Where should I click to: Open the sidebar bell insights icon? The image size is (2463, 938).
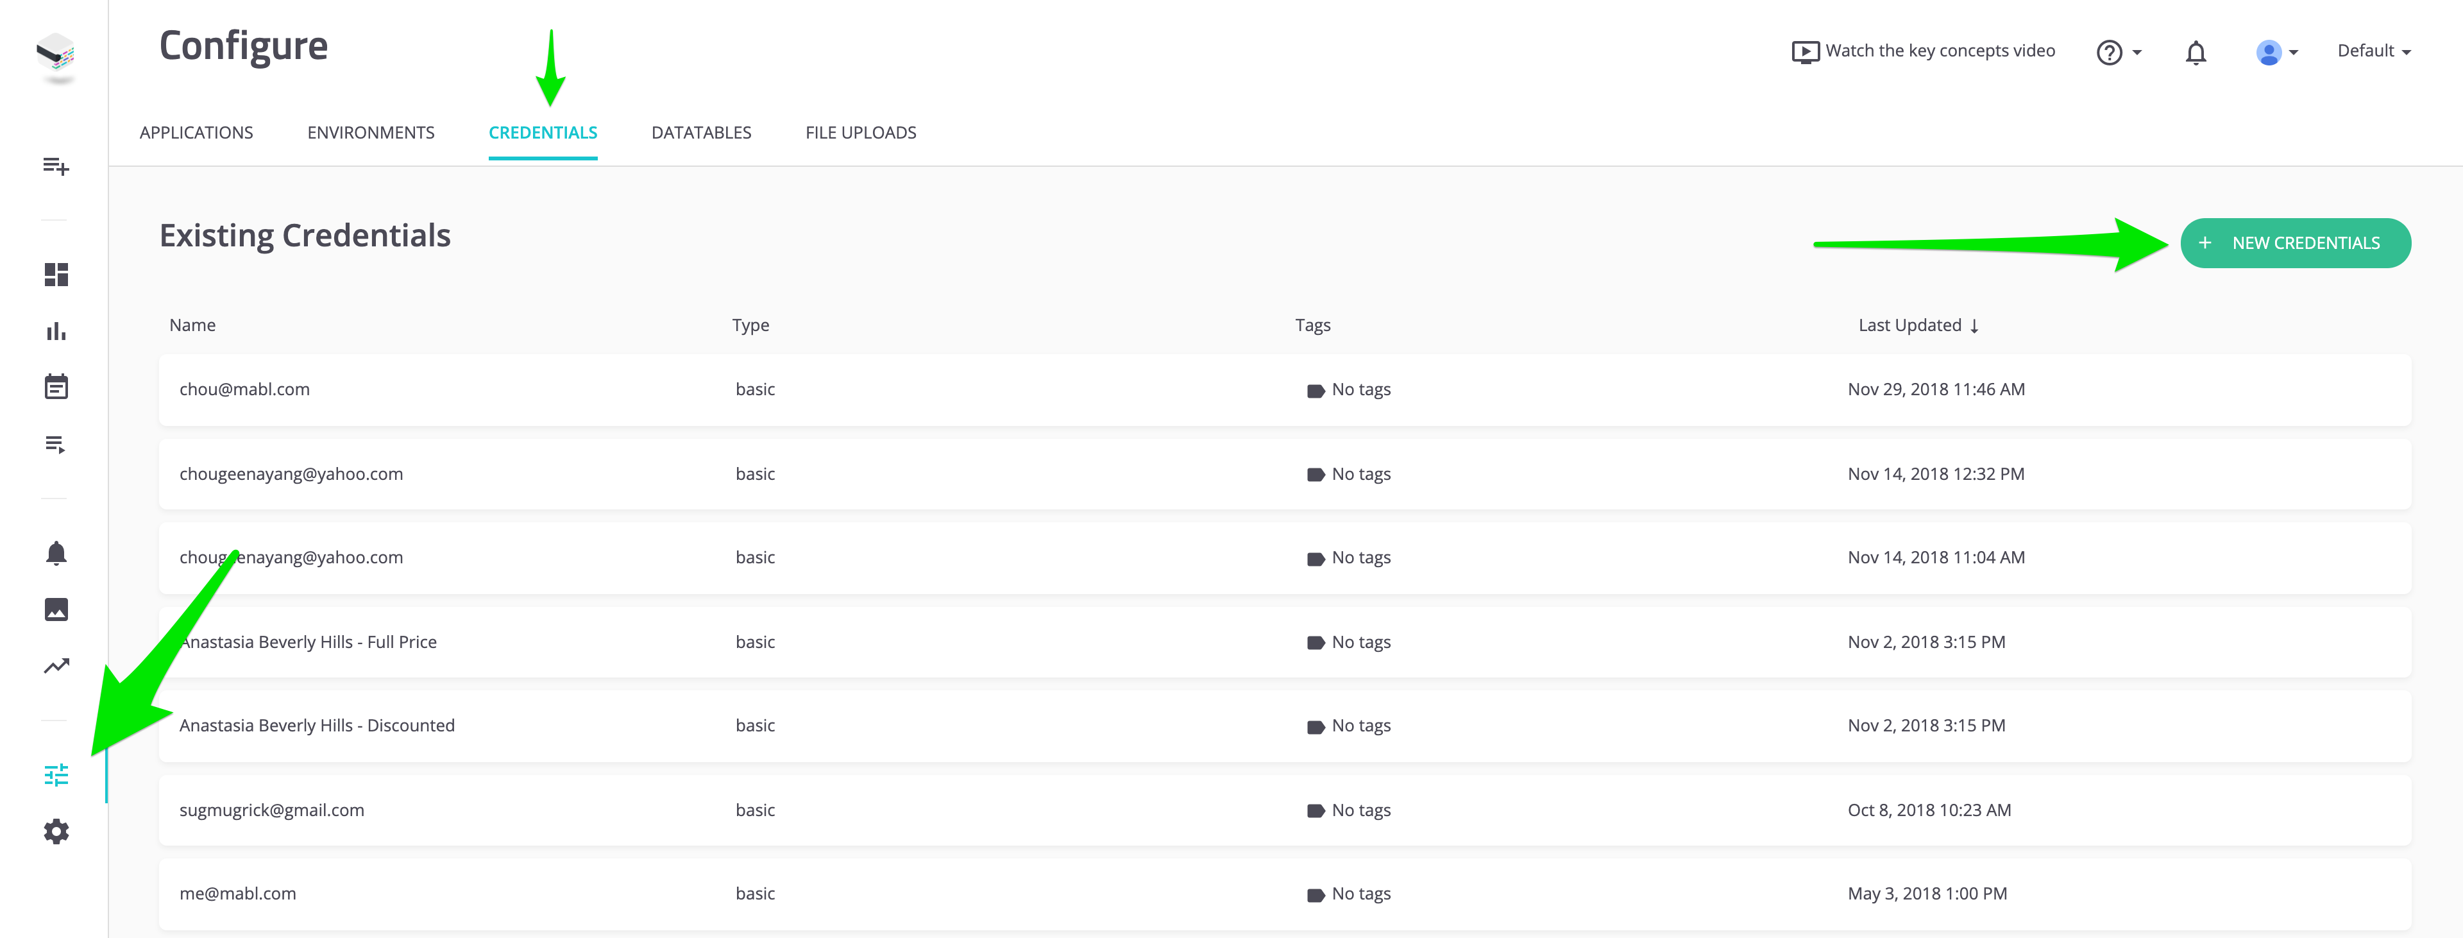click(56, 554)
